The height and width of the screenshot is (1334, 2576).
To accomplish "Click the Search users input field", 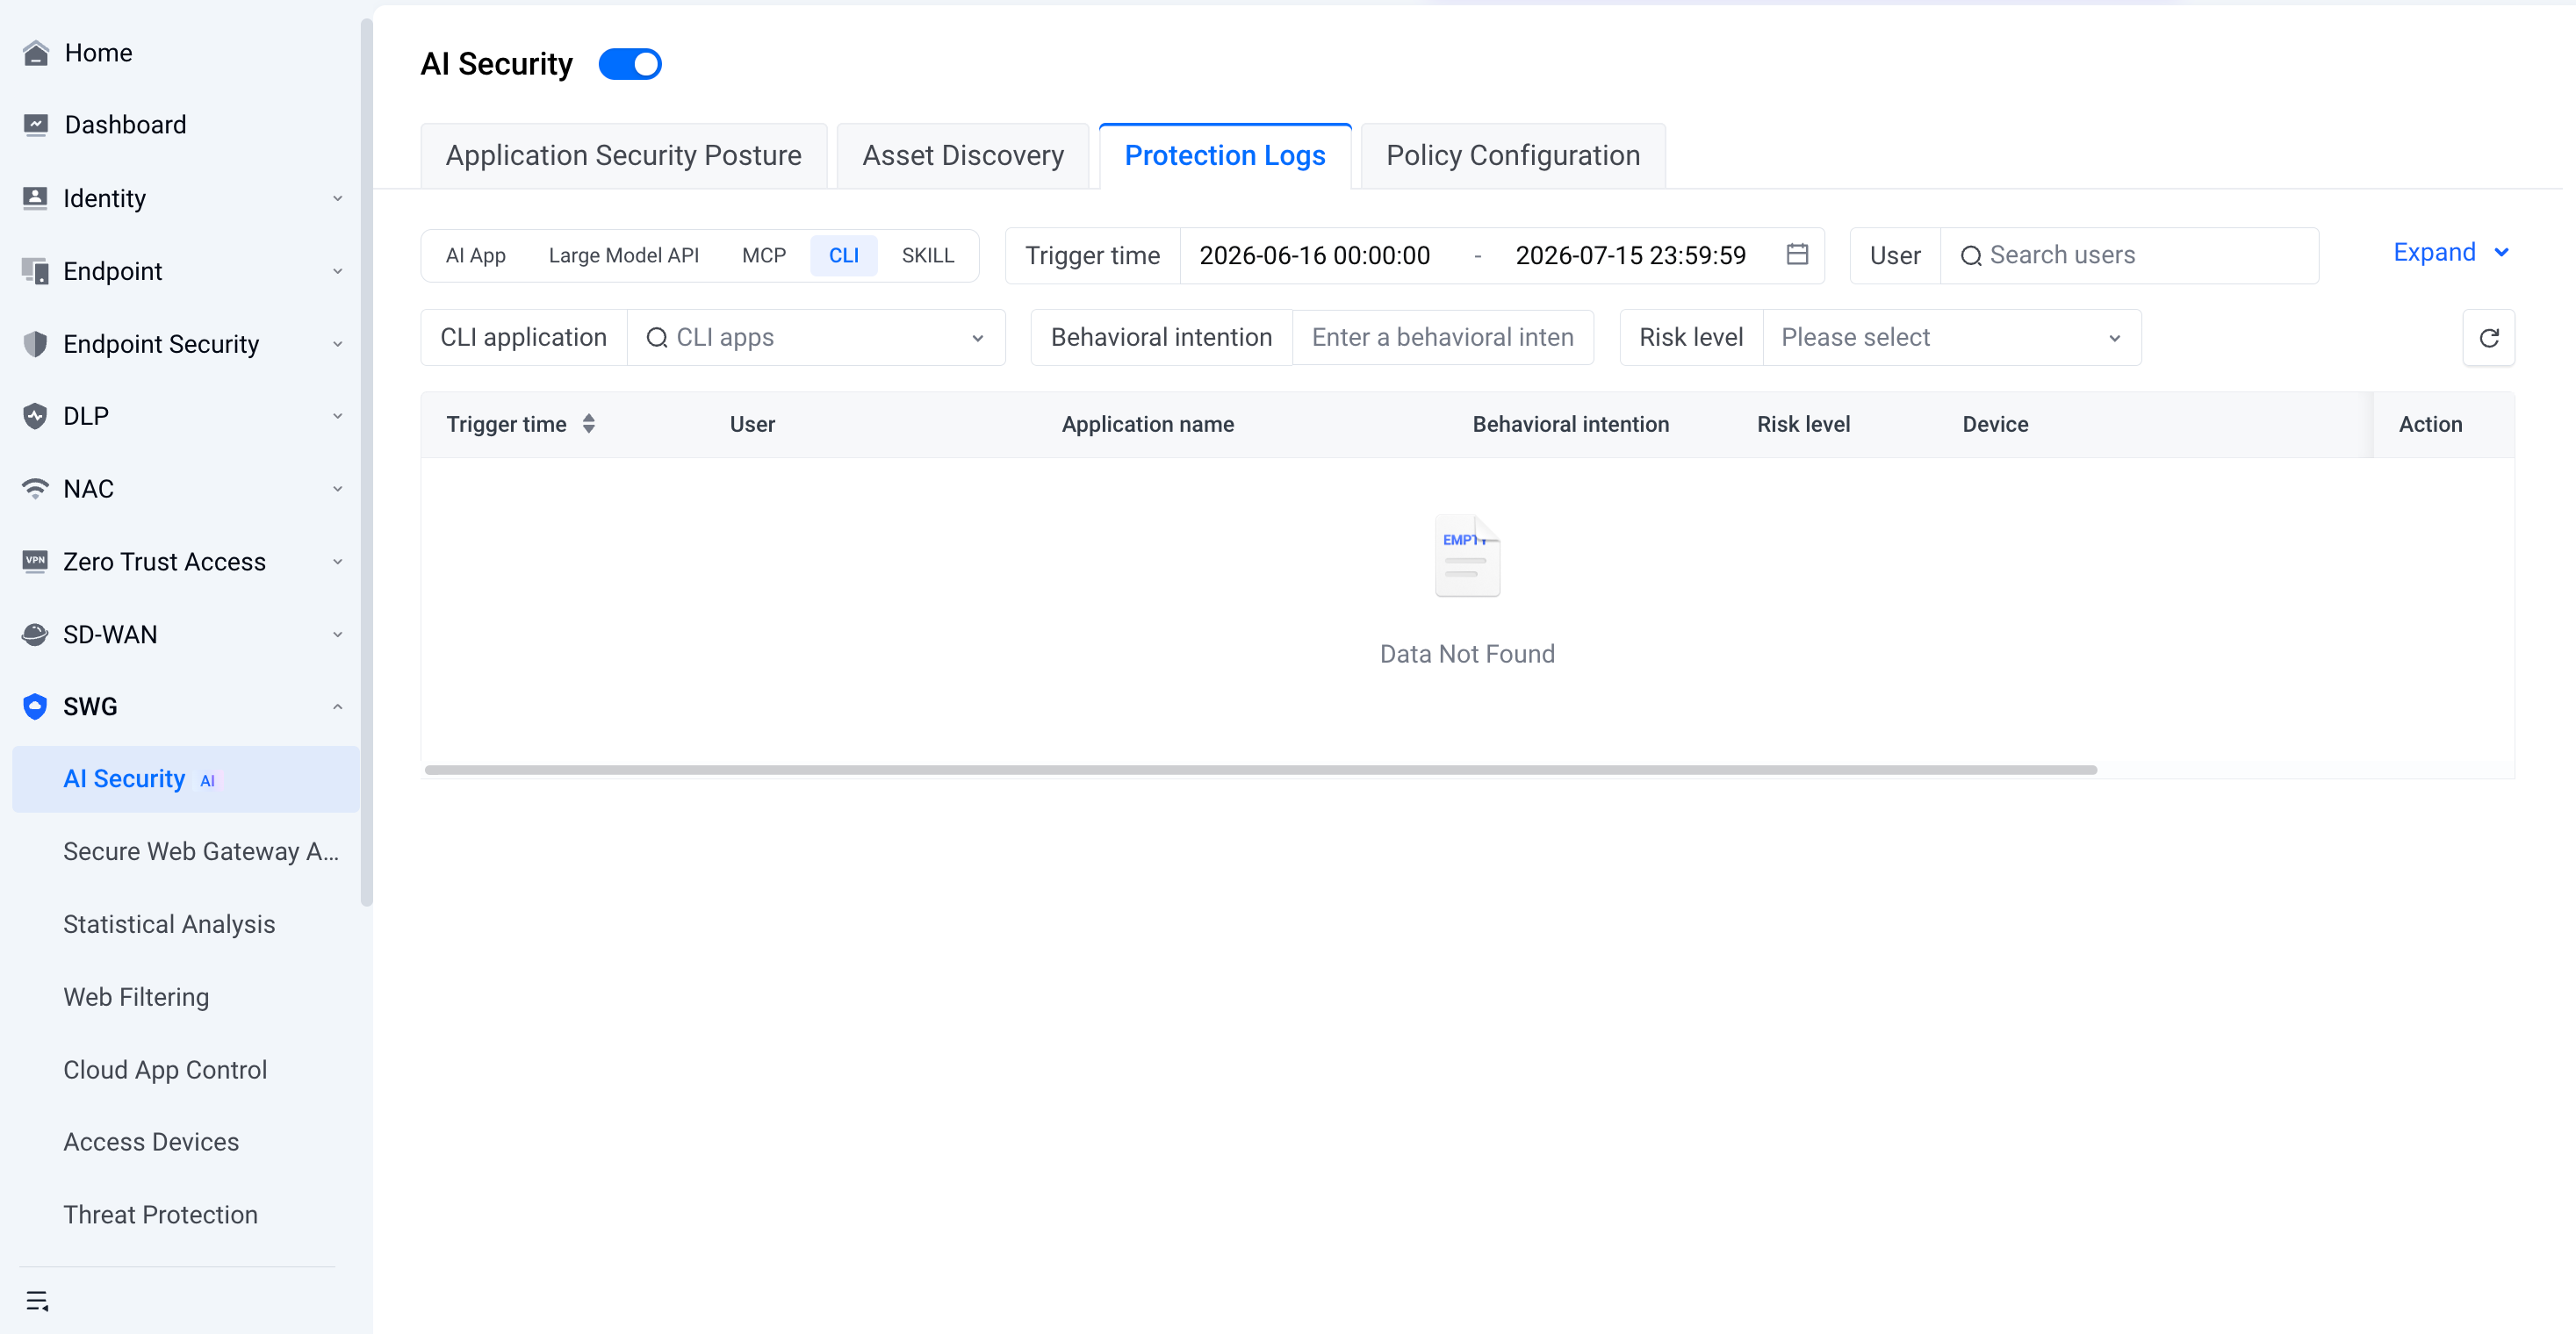I will 2129,255.
